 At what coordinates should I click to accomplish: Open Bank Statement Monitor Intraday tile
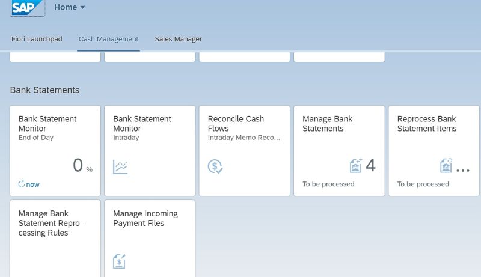[150, 151]
